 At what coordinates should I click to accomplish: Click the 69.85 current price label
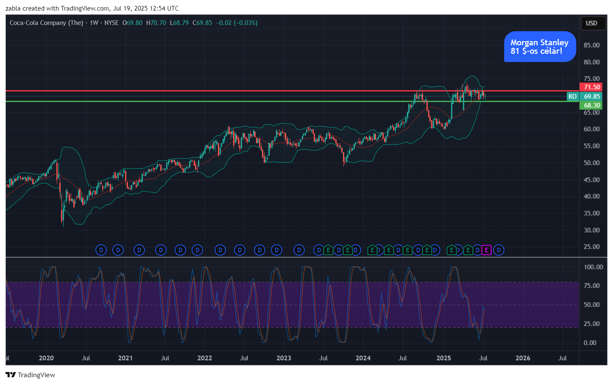point(591,97)
